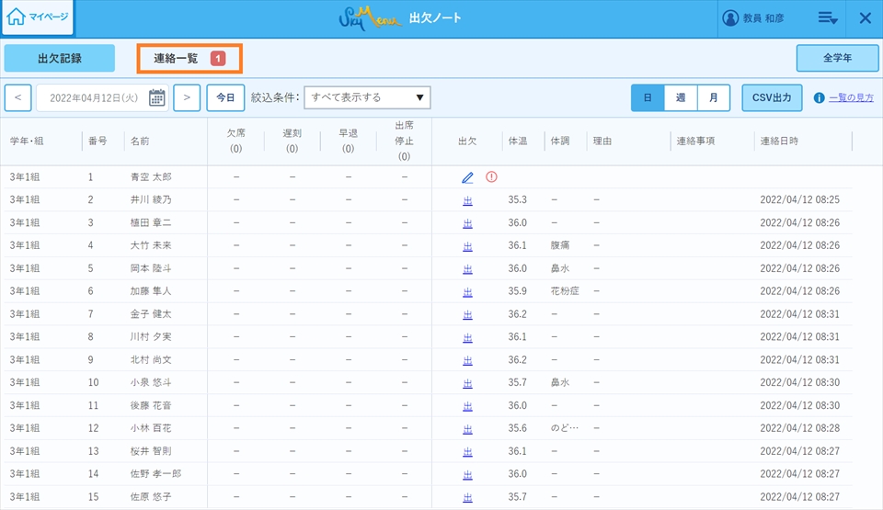Viewport: 883px width, 510px height.
Task: Click the user profile icon for 教員 和彦
Action: (x=731, y=18)
